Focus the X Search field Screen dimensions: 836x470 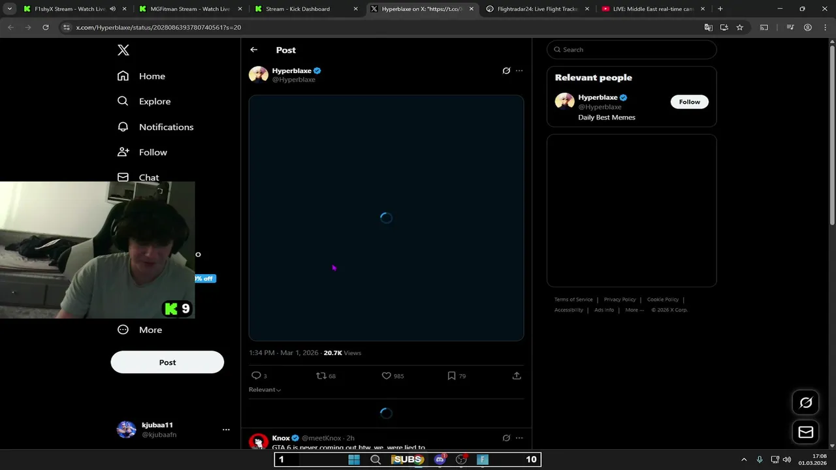click(632, 50)
